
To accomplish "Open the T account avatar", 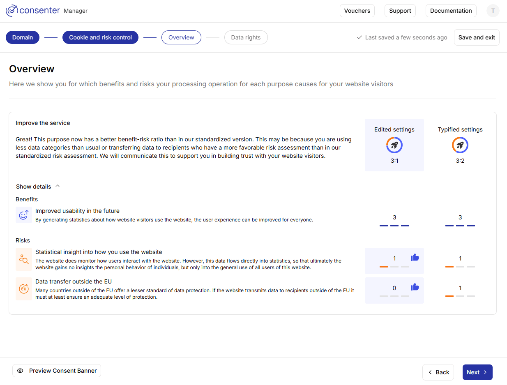I will pos(493,10).
